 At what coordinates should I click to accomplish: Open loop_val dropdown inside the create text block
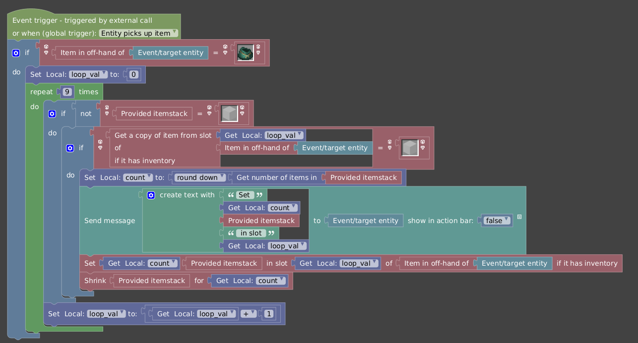click(x=287, y=246)
